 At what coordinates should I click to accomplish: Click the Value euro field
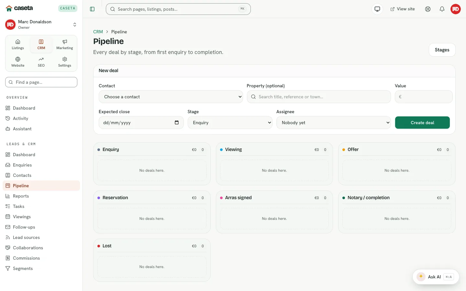point(424,97)
